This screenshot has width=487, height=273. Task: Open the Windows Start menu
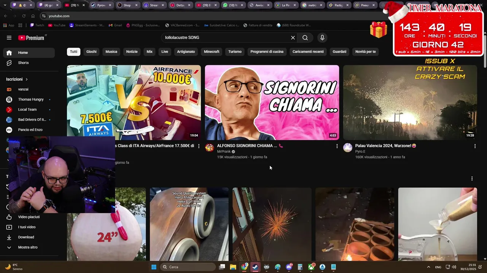pyautogui.click(x=154, y=267)
